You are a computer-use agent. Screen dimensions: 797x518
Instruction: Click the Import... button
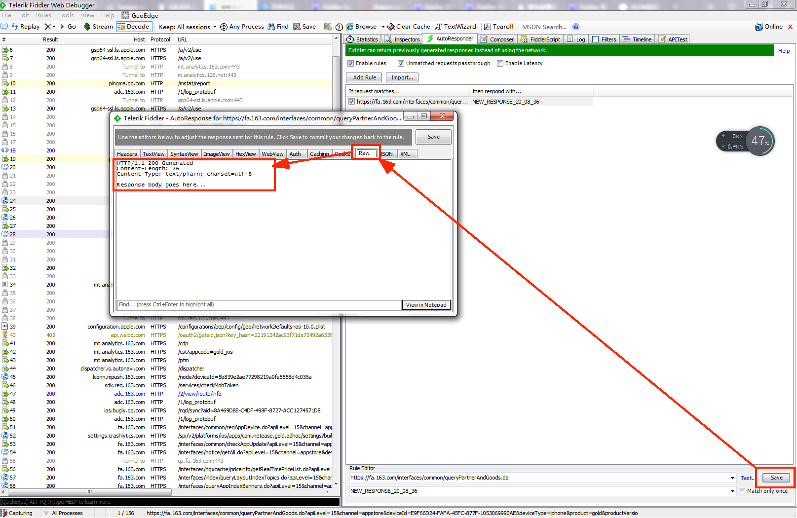[x=402, y=77]
